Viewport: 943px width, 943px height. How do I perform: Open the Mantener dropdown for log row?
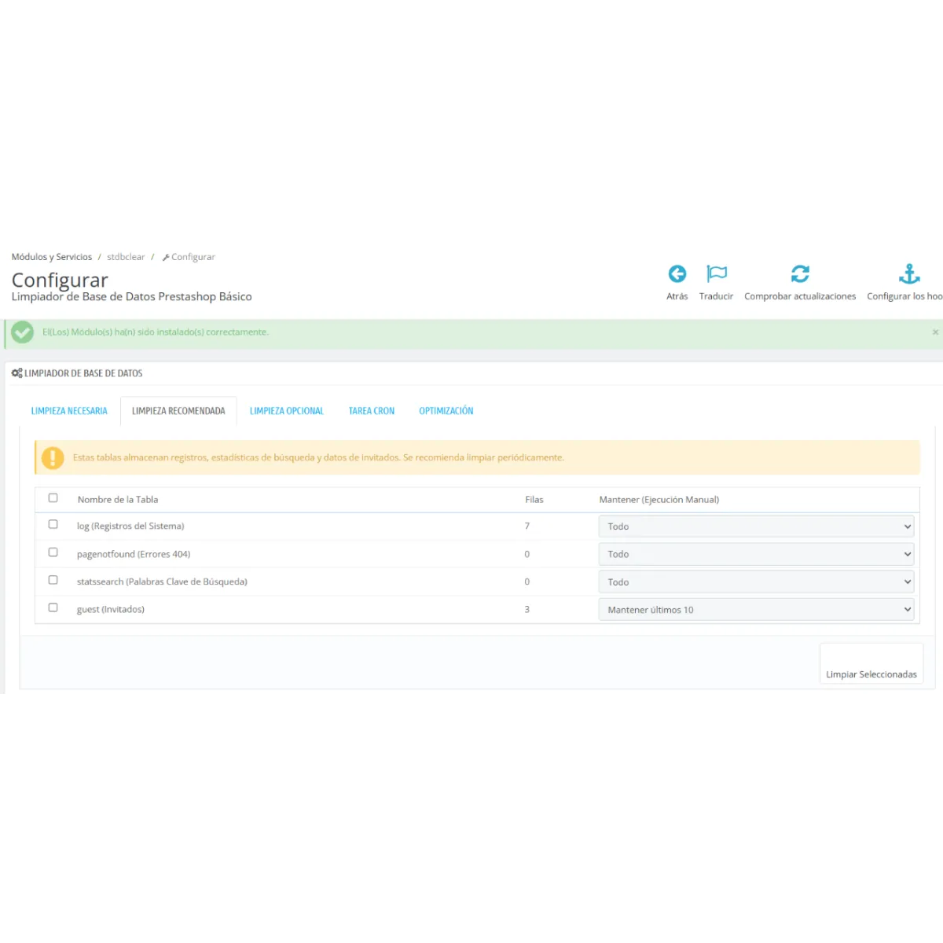pyautogui.click(x=756, y=527)
